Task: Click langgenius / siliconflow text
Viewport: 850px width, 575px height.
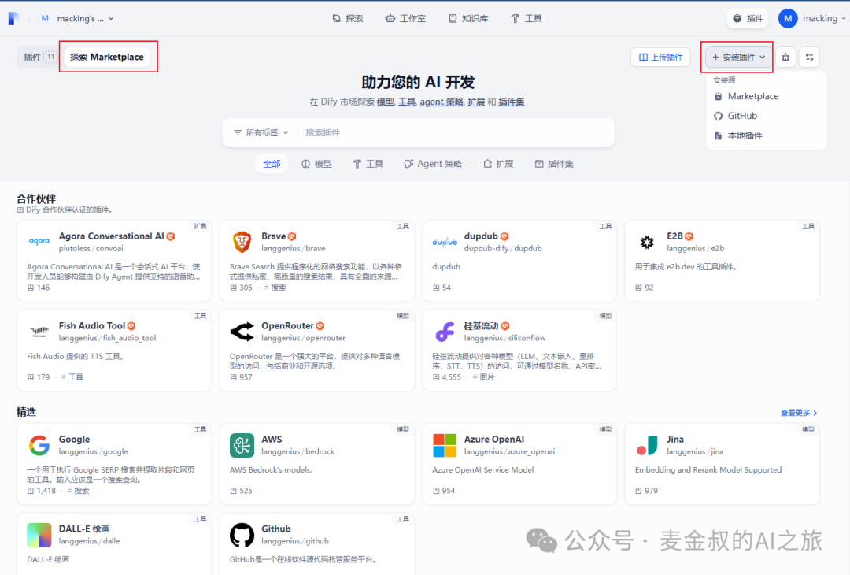Action: (x=504, y=338)
